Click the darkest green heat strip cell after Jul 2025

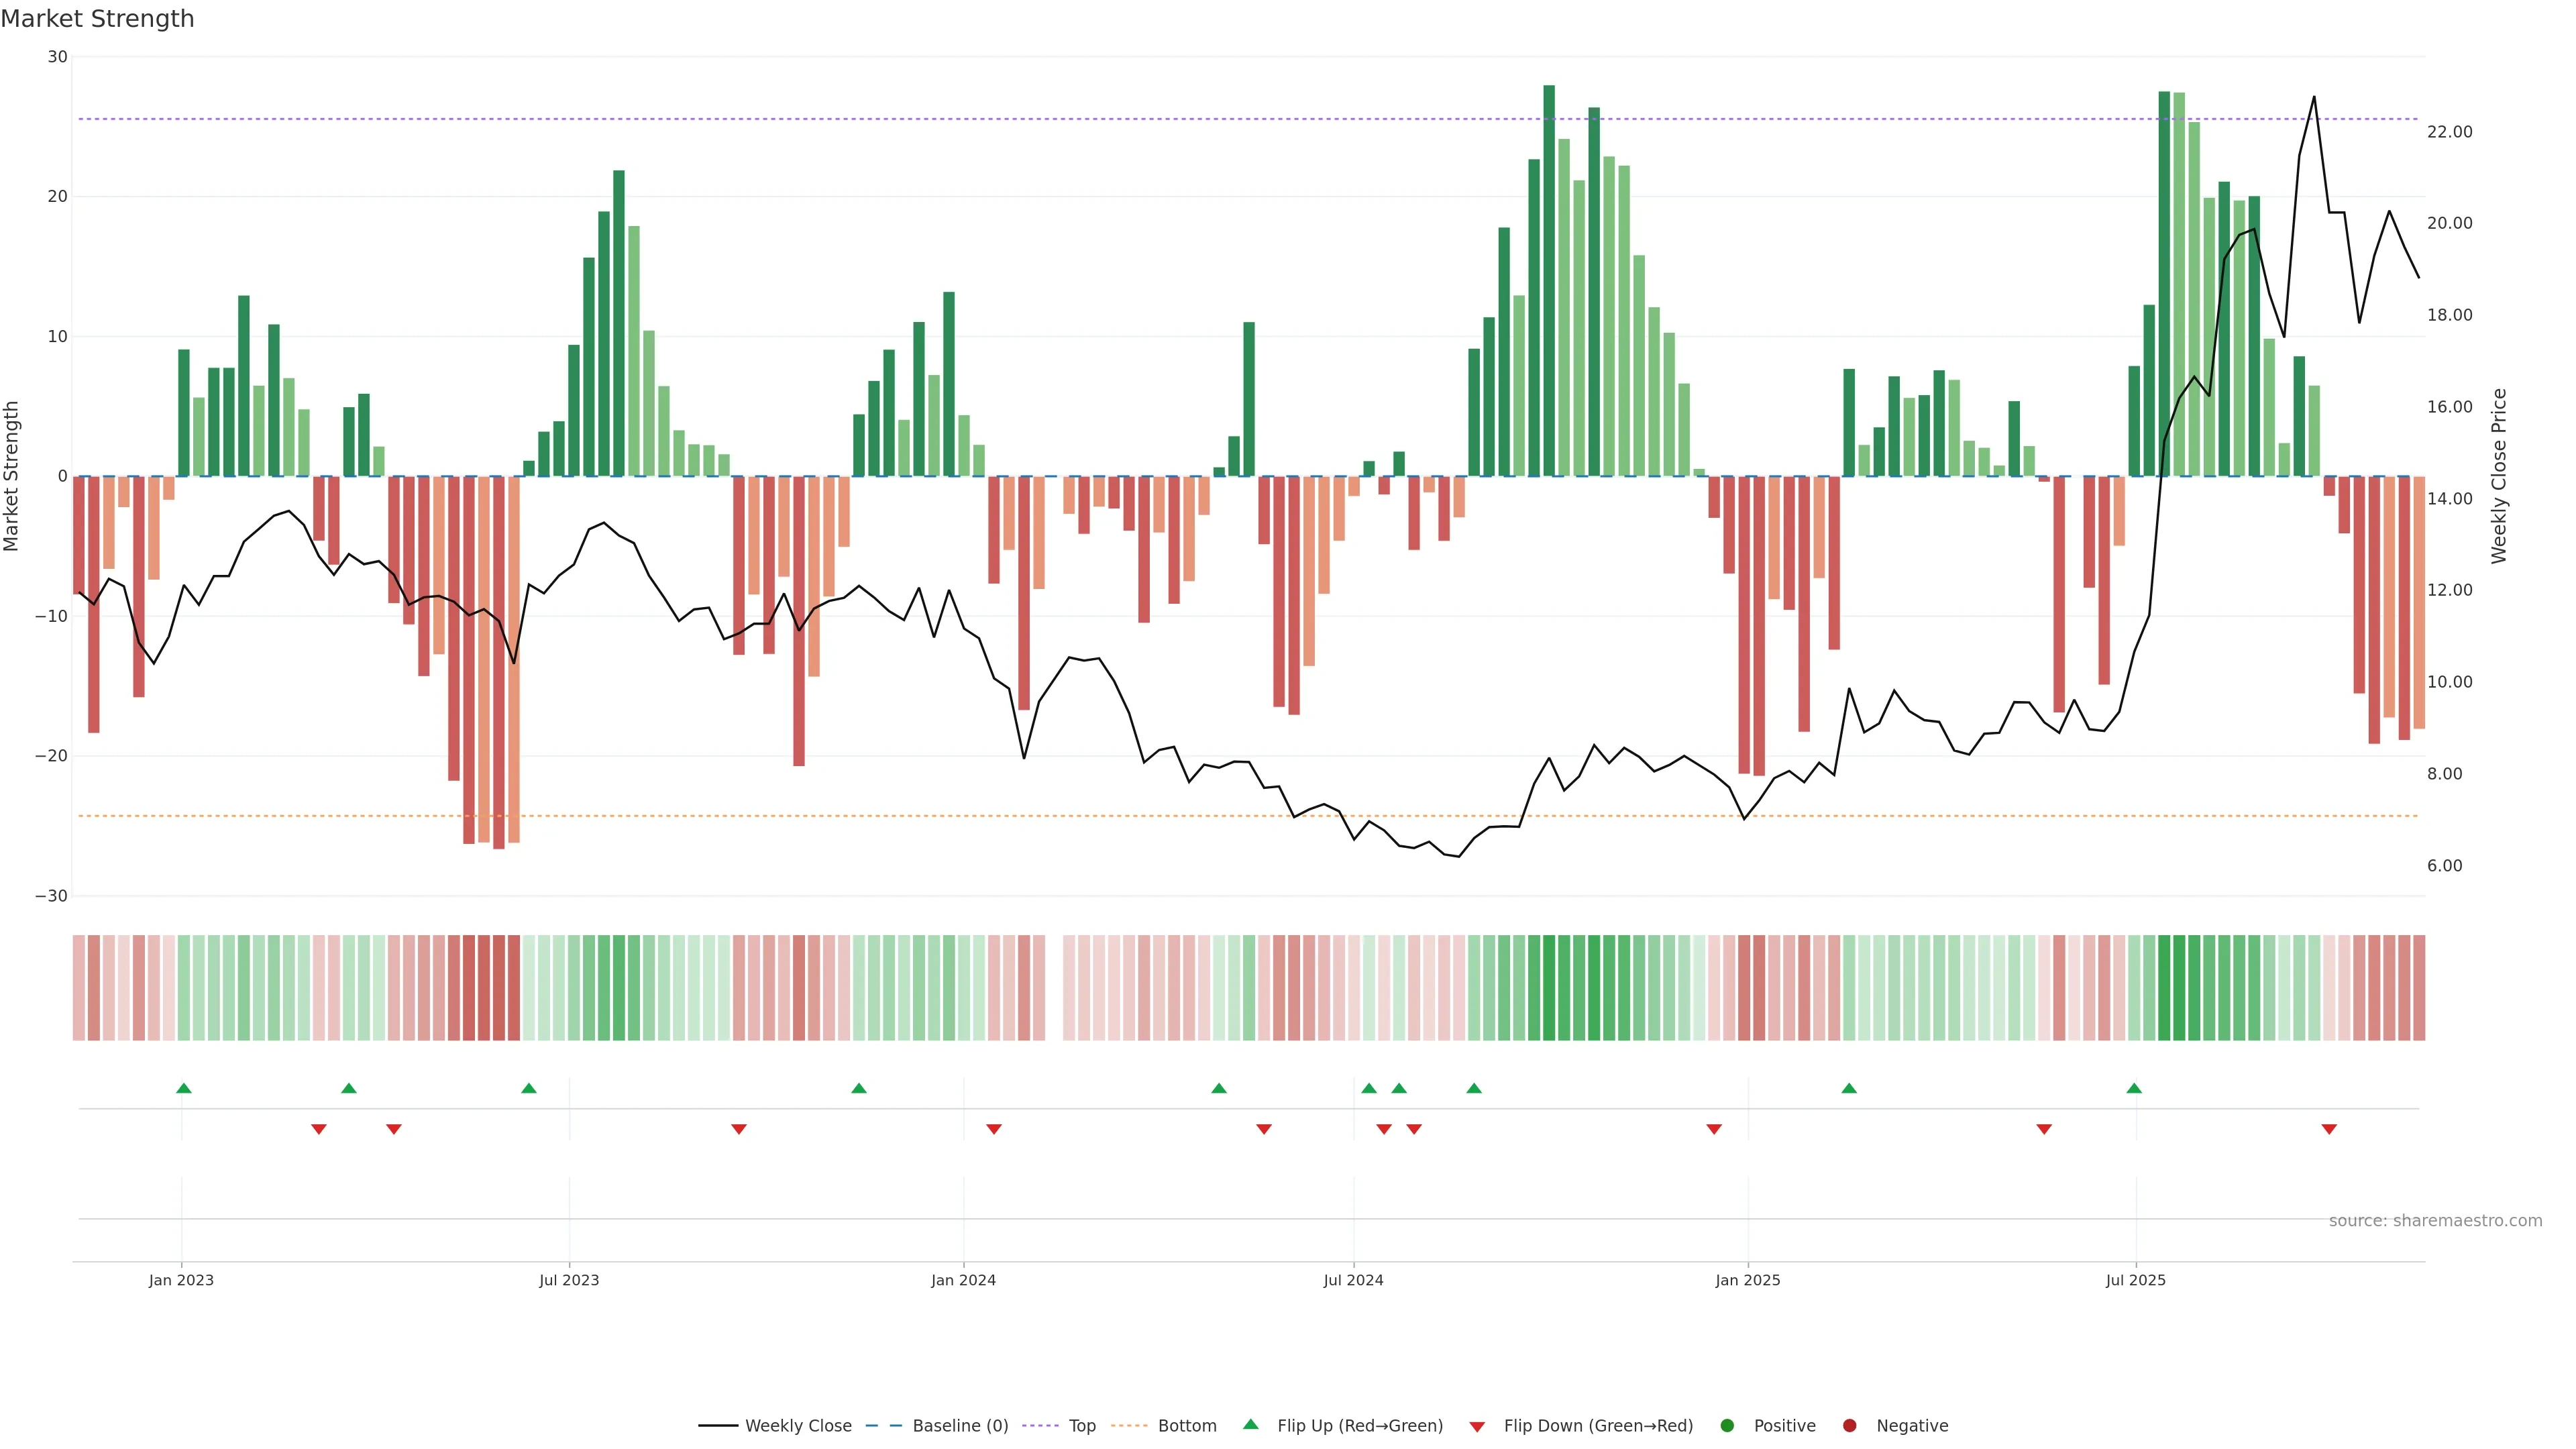2164,988
